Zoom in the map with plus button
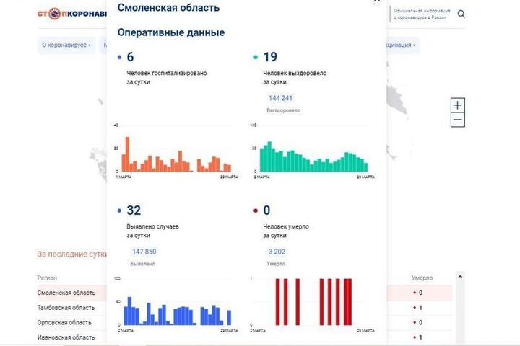 (457, 105)
